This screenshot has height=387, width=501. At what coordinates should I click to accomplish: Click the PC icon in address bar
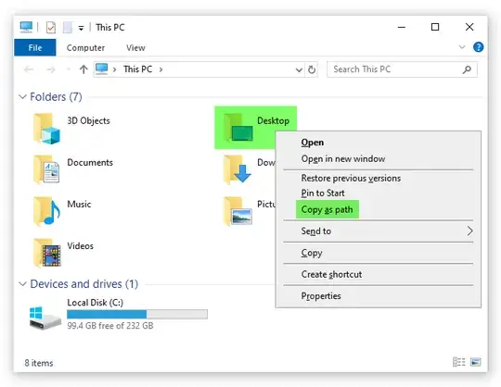click(x=102, y=69)
